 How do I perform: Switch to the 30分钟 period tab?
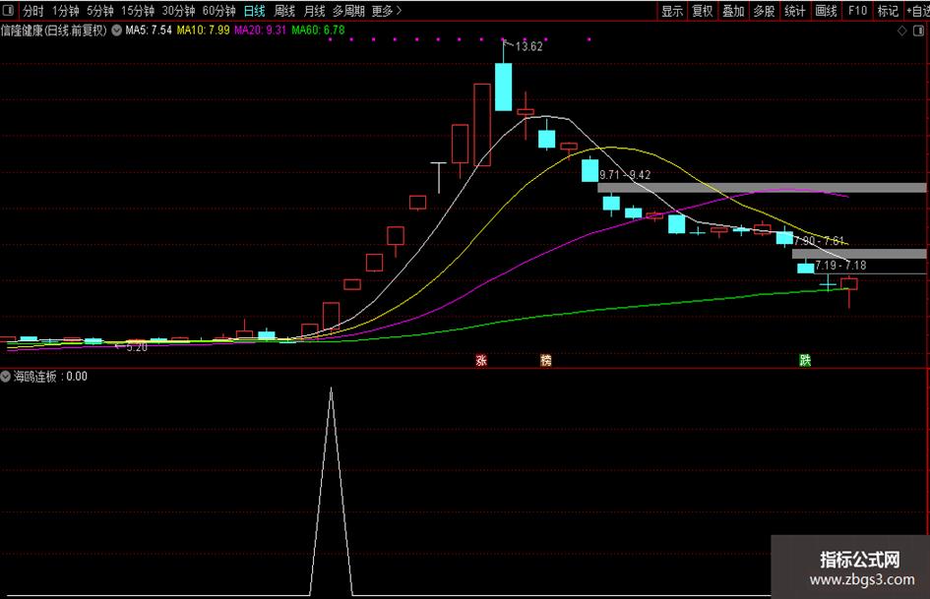coord(178,11)
